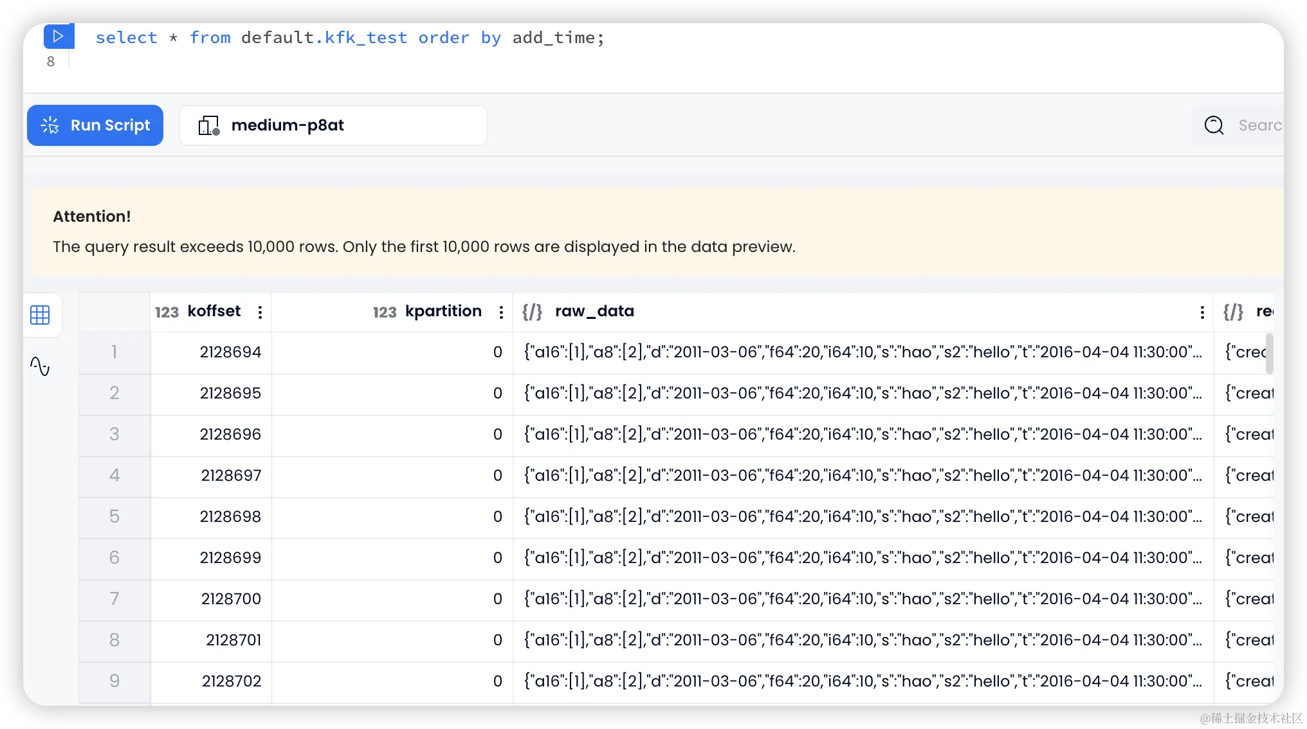Click the koffset numeric type icon
Screen dimensions: 1307x729
click(x=167, y=312)
